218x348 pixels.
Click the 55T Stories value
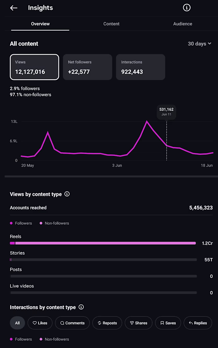click(208, 260)
